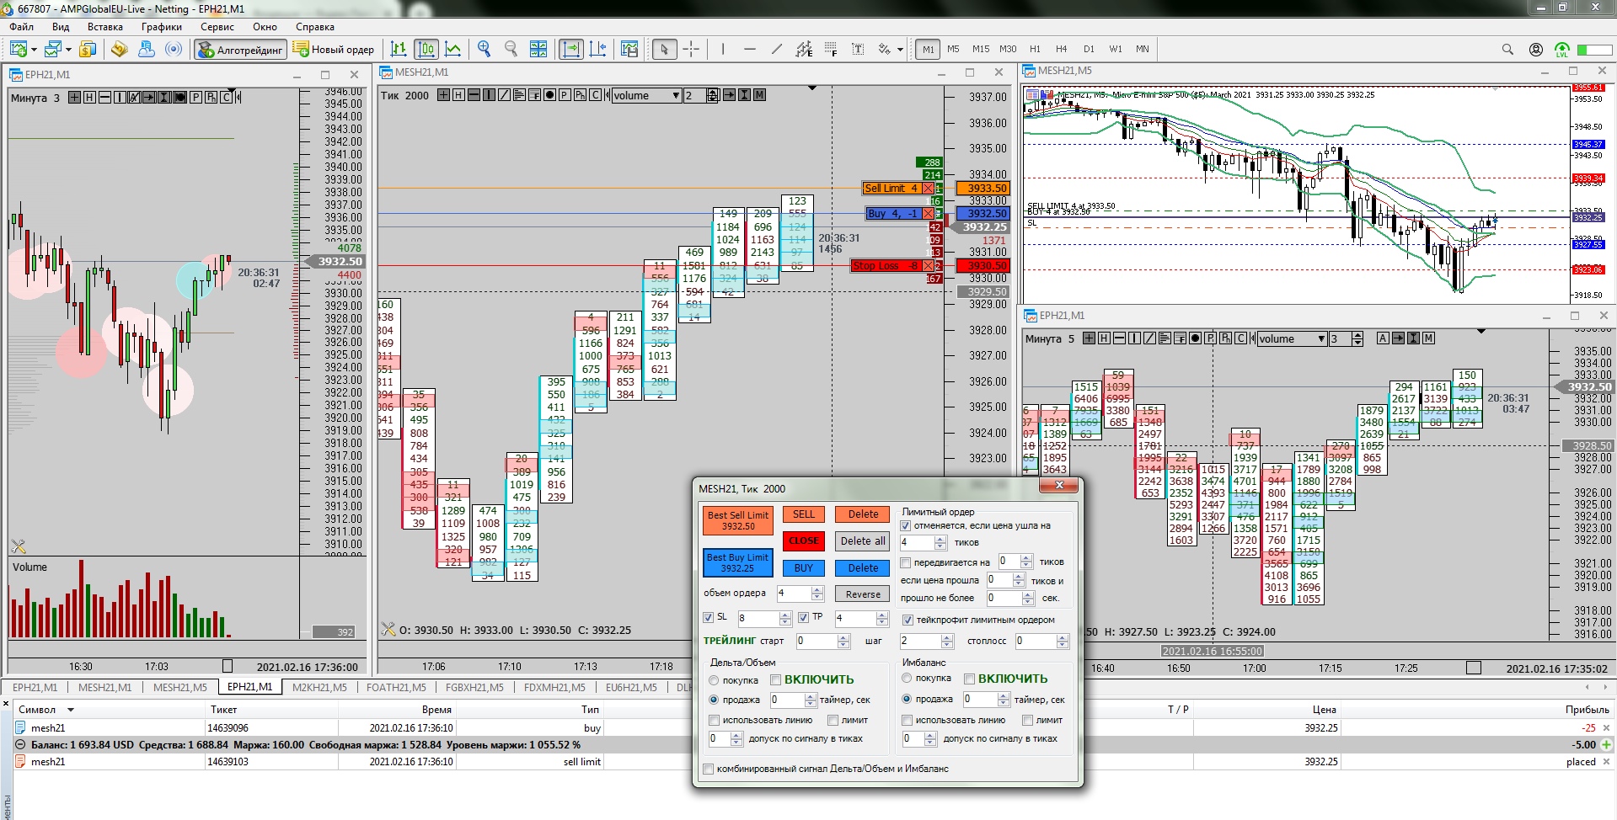Switch chart to candlestick mode icon
The width and height of the screenshot is (1617, 820).
pos(426,50)
